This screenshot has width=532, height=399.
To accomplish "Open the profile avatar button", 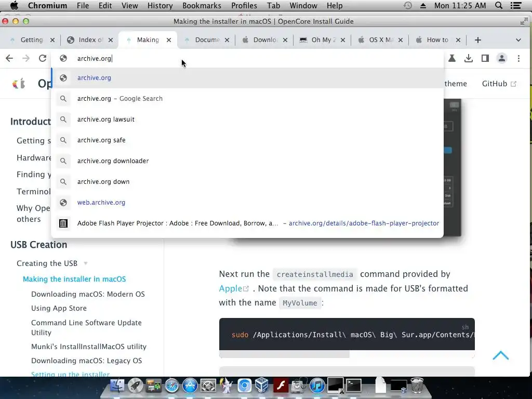I will [501, 58].
